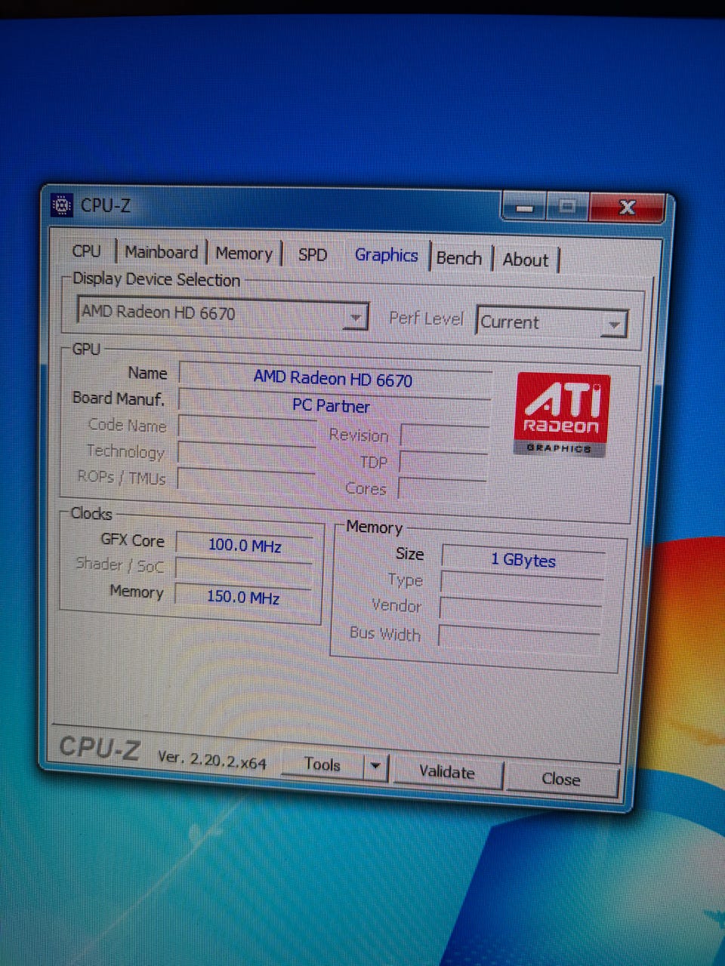Click the CPU-Z logo text at bottom
Screen dimensions: 725x966
(x=99, y=748)
